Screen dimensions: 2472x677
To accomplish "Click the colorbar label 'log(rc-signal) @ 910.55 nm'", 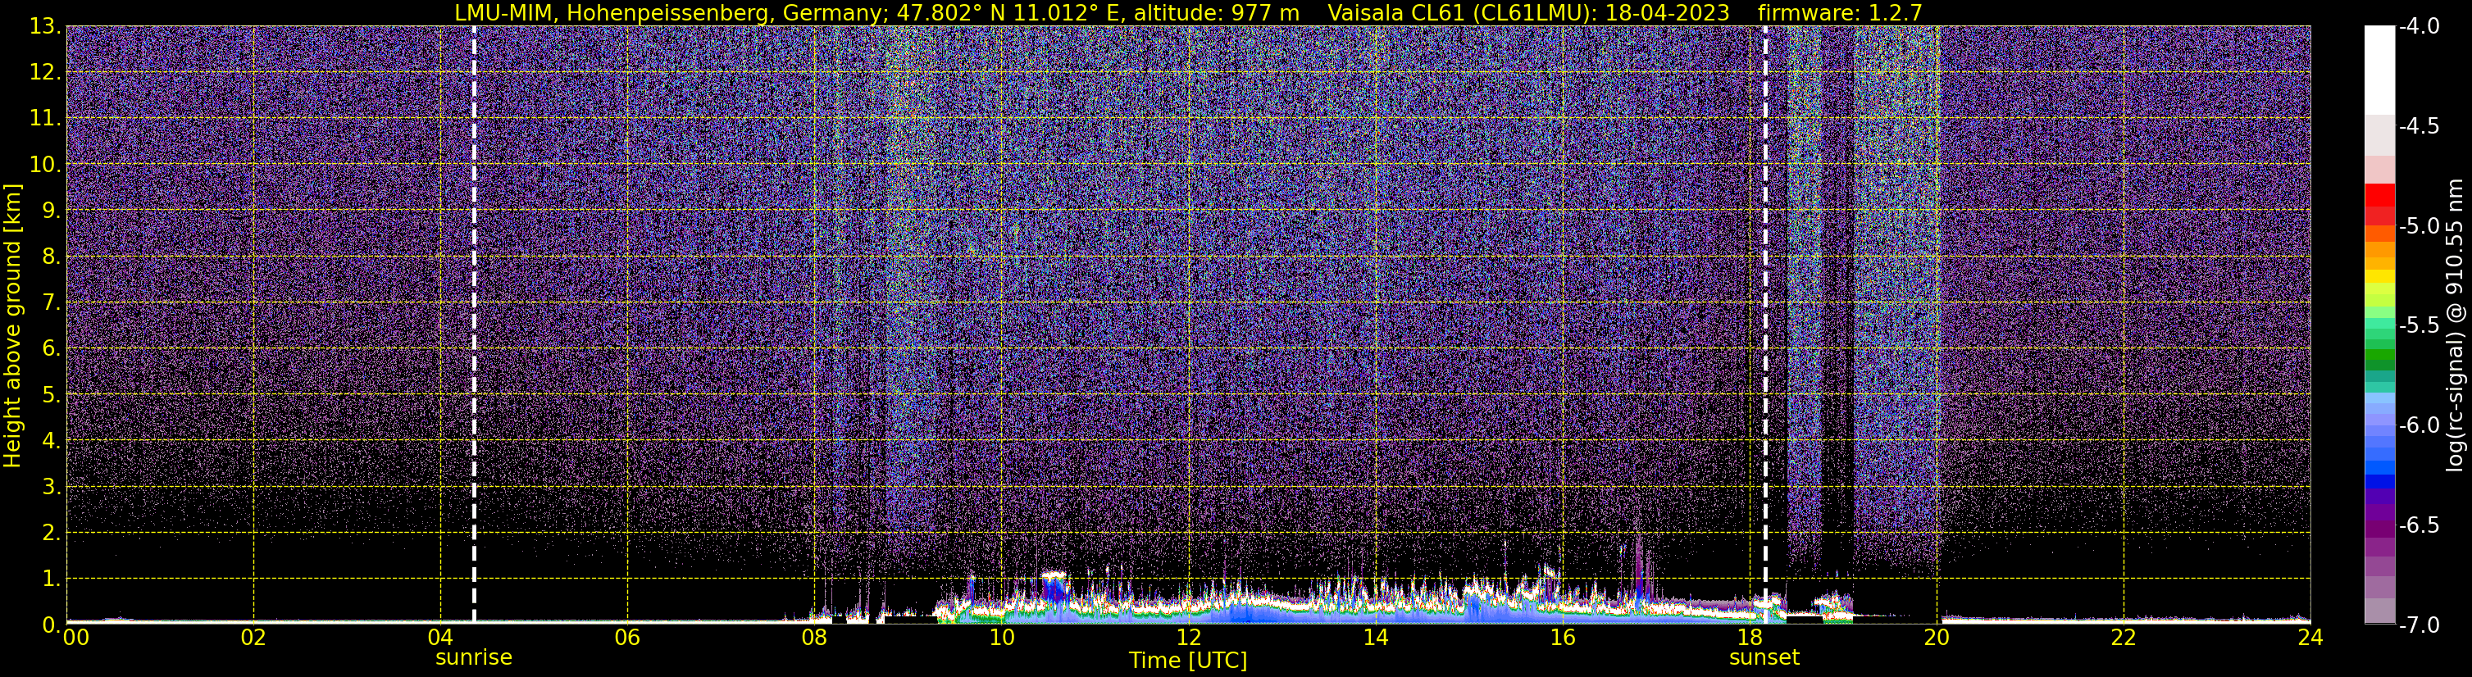I will click(2455, 325).
